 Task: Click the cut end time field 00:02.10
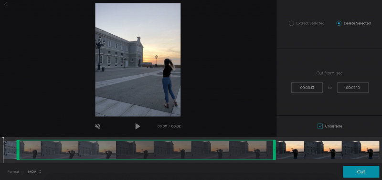[x=353, y=88]
